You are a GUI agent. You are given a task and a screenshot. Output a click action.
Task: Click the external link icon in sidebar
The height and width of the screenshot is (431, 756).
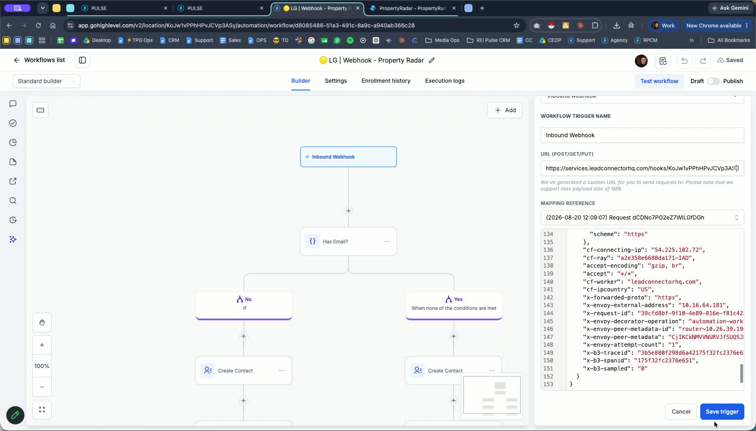13,181
